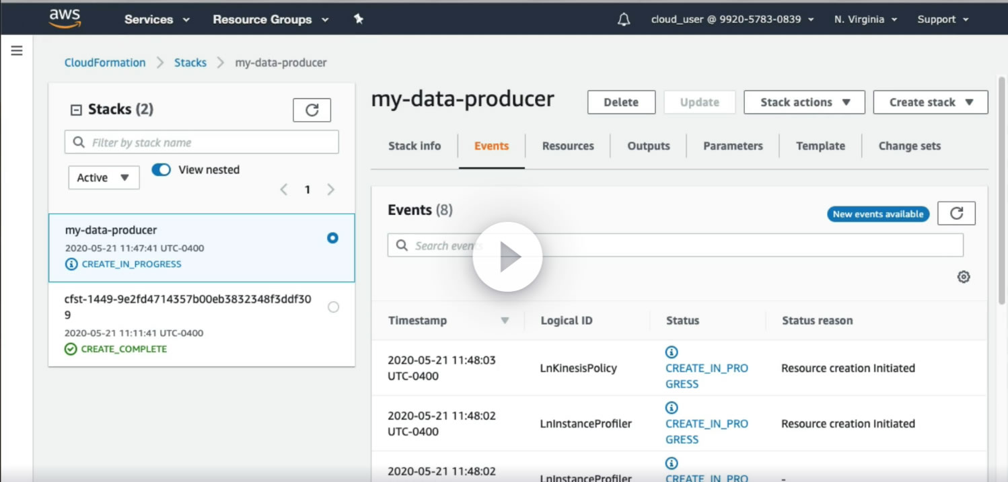Click the AWS logo

point(65,19)
